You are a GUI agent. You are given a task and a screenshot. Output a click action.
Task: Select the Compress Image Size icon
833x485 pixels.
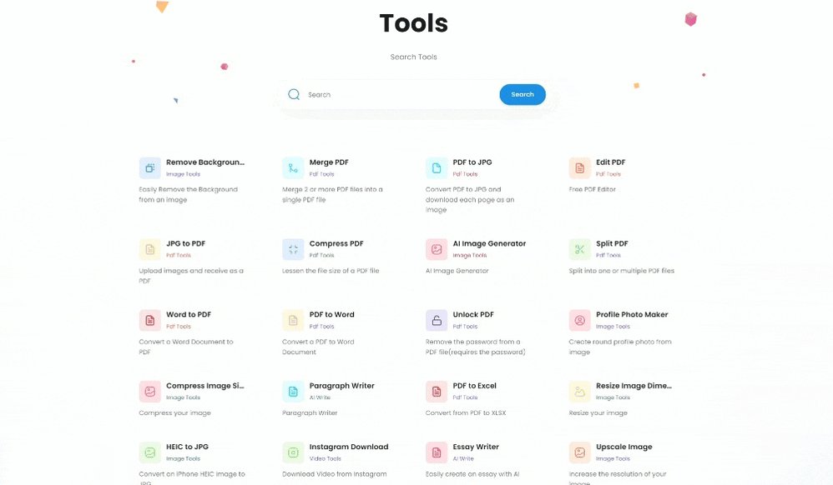149,391
